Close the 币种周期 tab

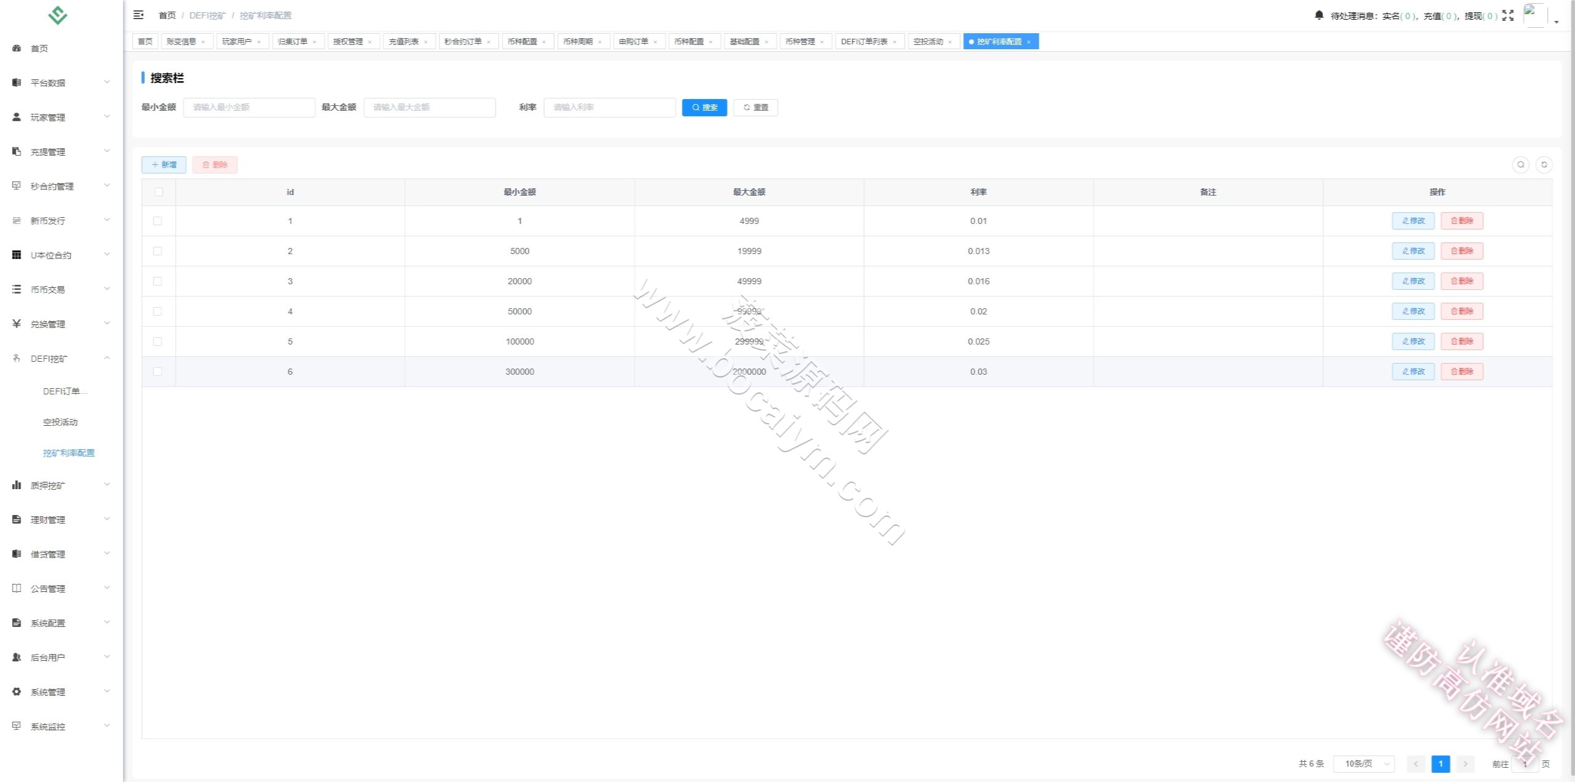tap(600, 42)
